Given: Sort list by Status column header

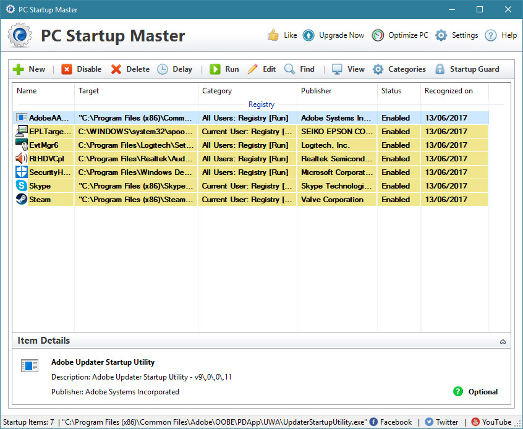Looking at the screenshot, I should point(391,91).
